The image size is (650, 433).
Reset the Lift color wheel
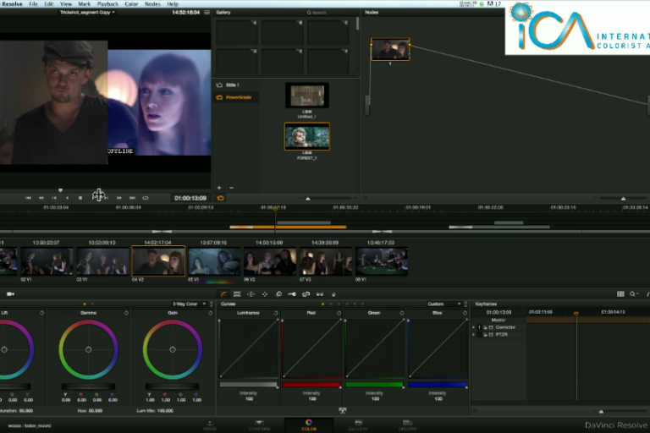41,313
